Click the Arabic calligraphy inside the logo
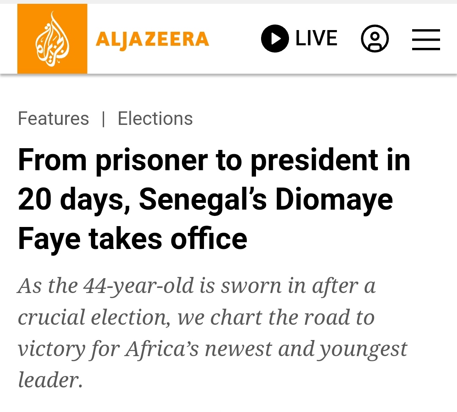Screen dimensions: 457x412 point(52,39)
